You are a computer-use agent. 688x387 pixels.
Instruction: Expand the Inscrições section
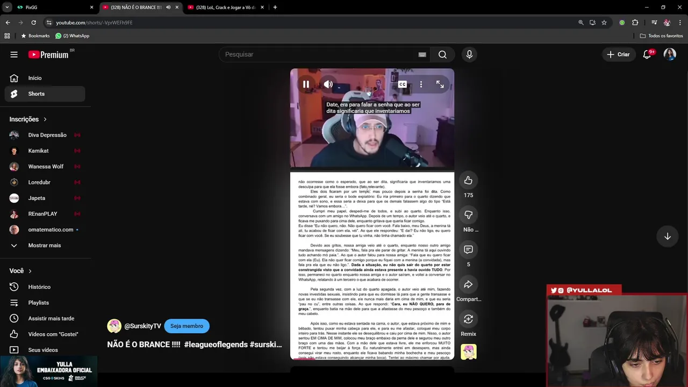click(28, 119)
